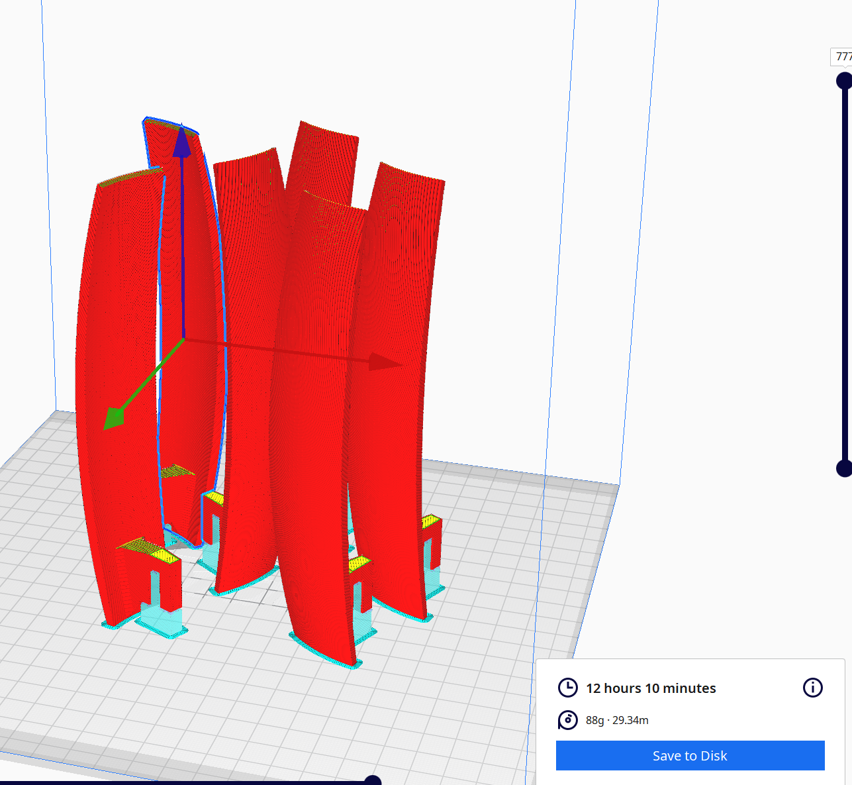The height and width of the screenshot is (785, 852).
Task: Click the vertical layer slider track
Action: click(845, 274)
